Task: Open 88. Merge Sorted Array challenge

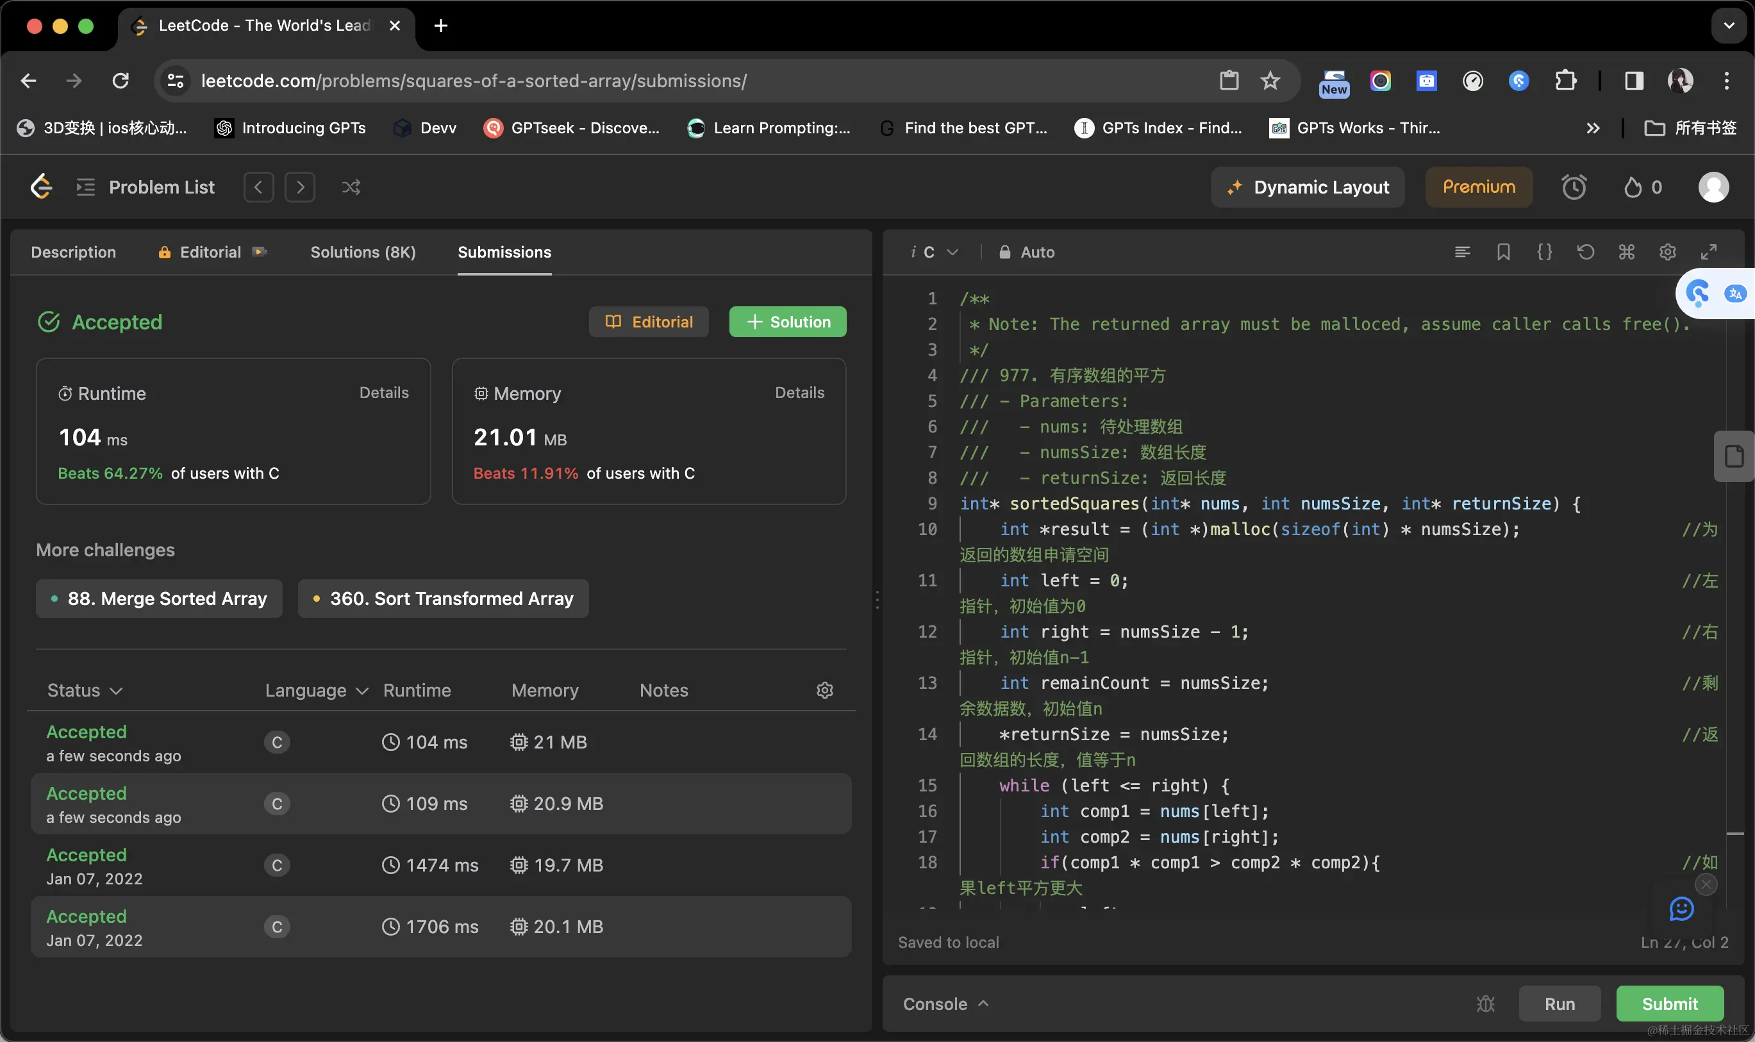Action: tap(160, 599)
